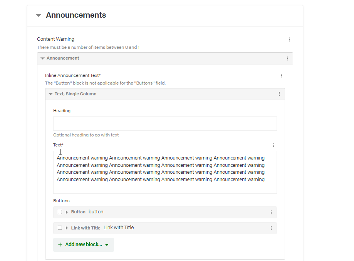Screen dimensions: 354x261
Task: Open Announcement block options menu
Action: (x=287, y=58)
